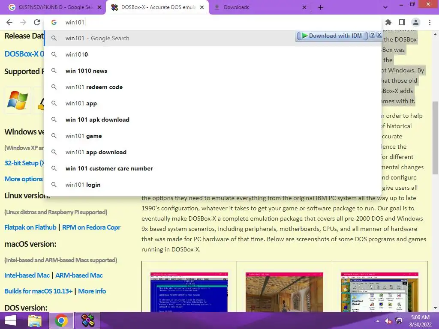The image size is (439, 329).
Task: Toggle the browser side panel icon
Action: [x=402, y=22]
